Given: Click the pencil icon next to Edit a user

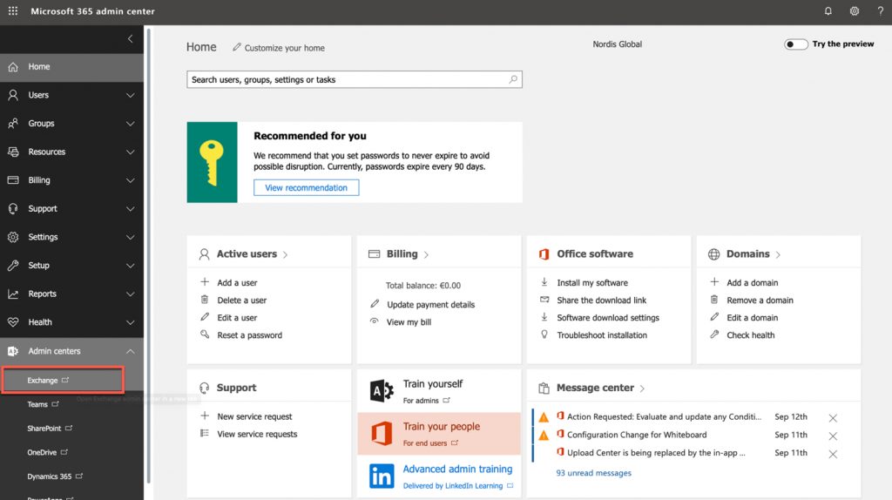Looking at the screenshot, I should pyautogui.click(x=205, y=317).
